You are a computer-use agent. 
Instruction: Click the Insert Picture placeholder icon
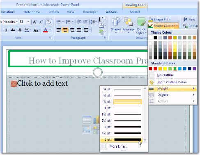point(87,130)
